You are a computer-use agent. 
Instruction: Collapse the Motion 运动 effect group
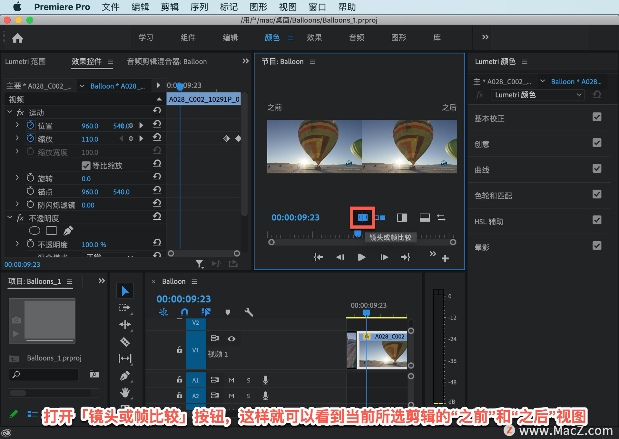pyautogui.click(x=10, y=112)
